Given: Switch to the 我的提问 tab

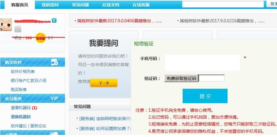Looking at the screenshot, I should click(50, 5).
